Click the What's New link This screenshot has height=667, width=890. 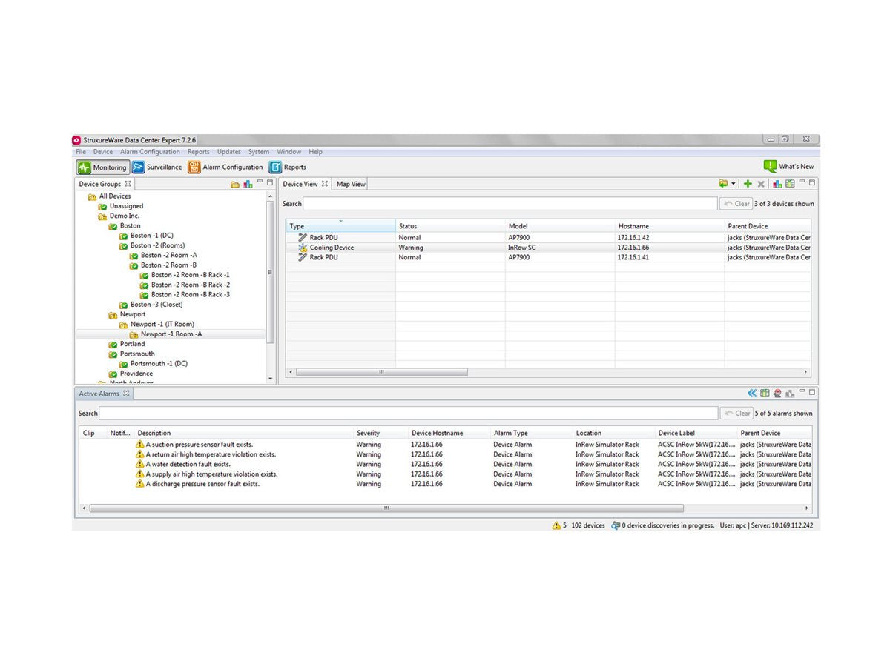pyautogui.click(x=788, y=167)
